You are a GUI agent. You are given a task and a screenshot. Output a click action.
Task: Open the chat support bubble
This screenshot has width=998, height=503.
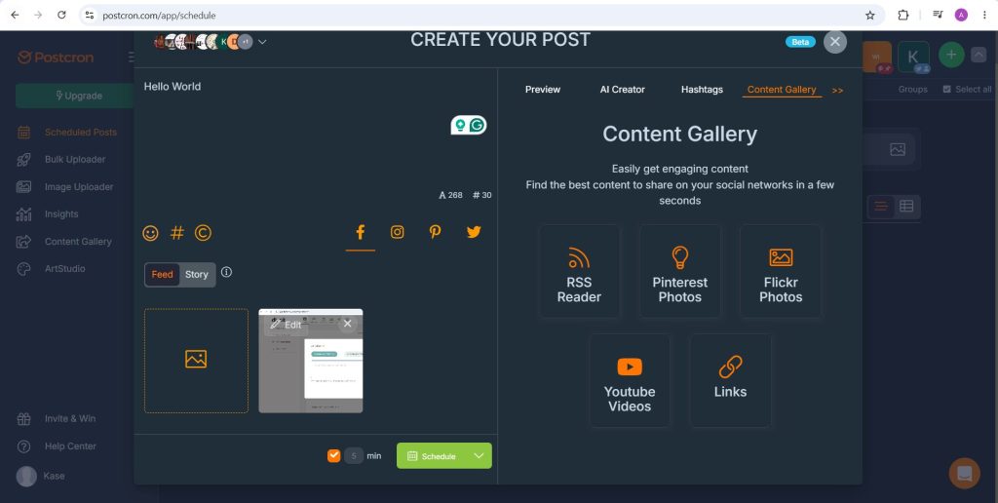pos(964,473)
